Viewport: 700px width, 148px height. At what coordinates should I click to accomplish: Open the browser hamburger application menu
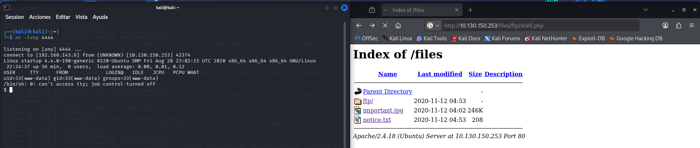[x=692, y=25]
